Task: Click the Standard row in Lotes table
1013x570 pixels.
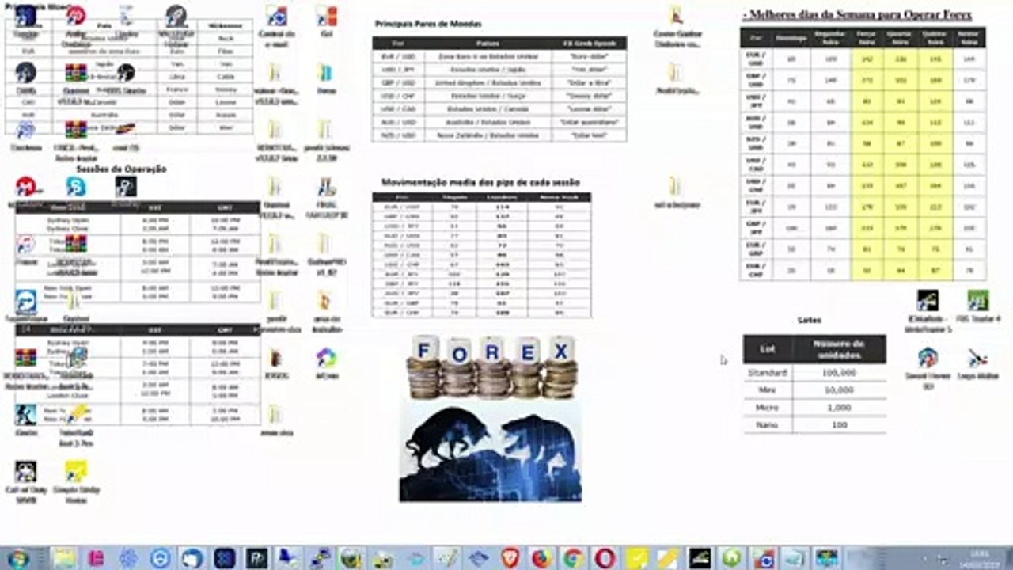Action: (814, 372)
